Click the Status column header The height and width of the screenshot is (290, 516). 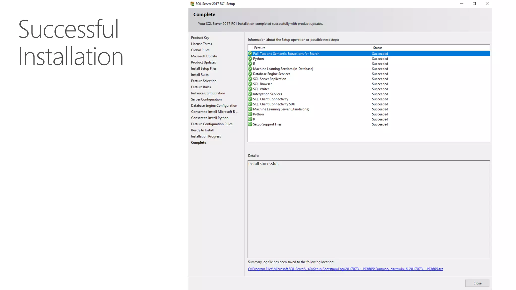[430, 48]
